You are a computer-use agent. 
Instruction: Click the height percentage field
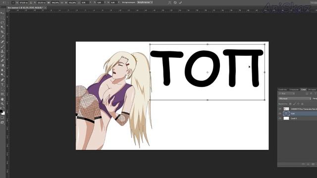coord(72,2)
